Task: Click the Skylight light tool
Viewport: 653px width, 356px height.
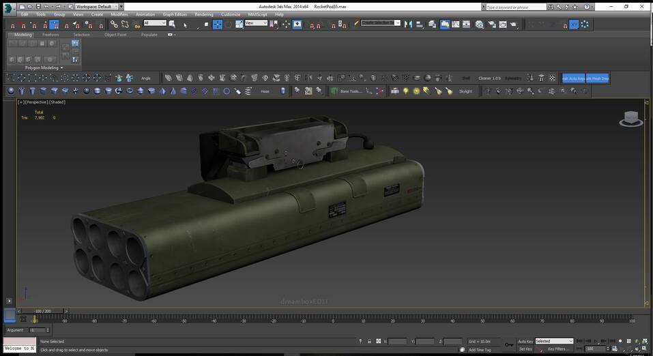Action: click(x=465, y=91)
